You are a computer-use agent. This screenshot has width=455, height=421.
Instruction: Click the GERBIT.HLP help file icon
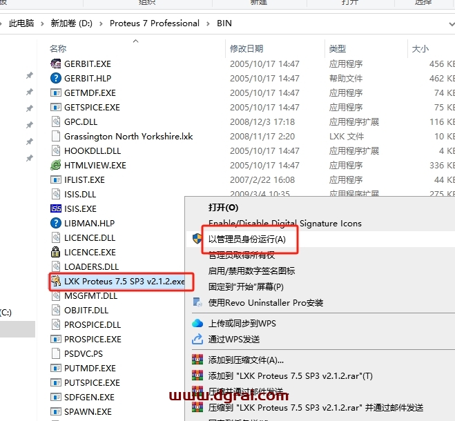[56, 78]
